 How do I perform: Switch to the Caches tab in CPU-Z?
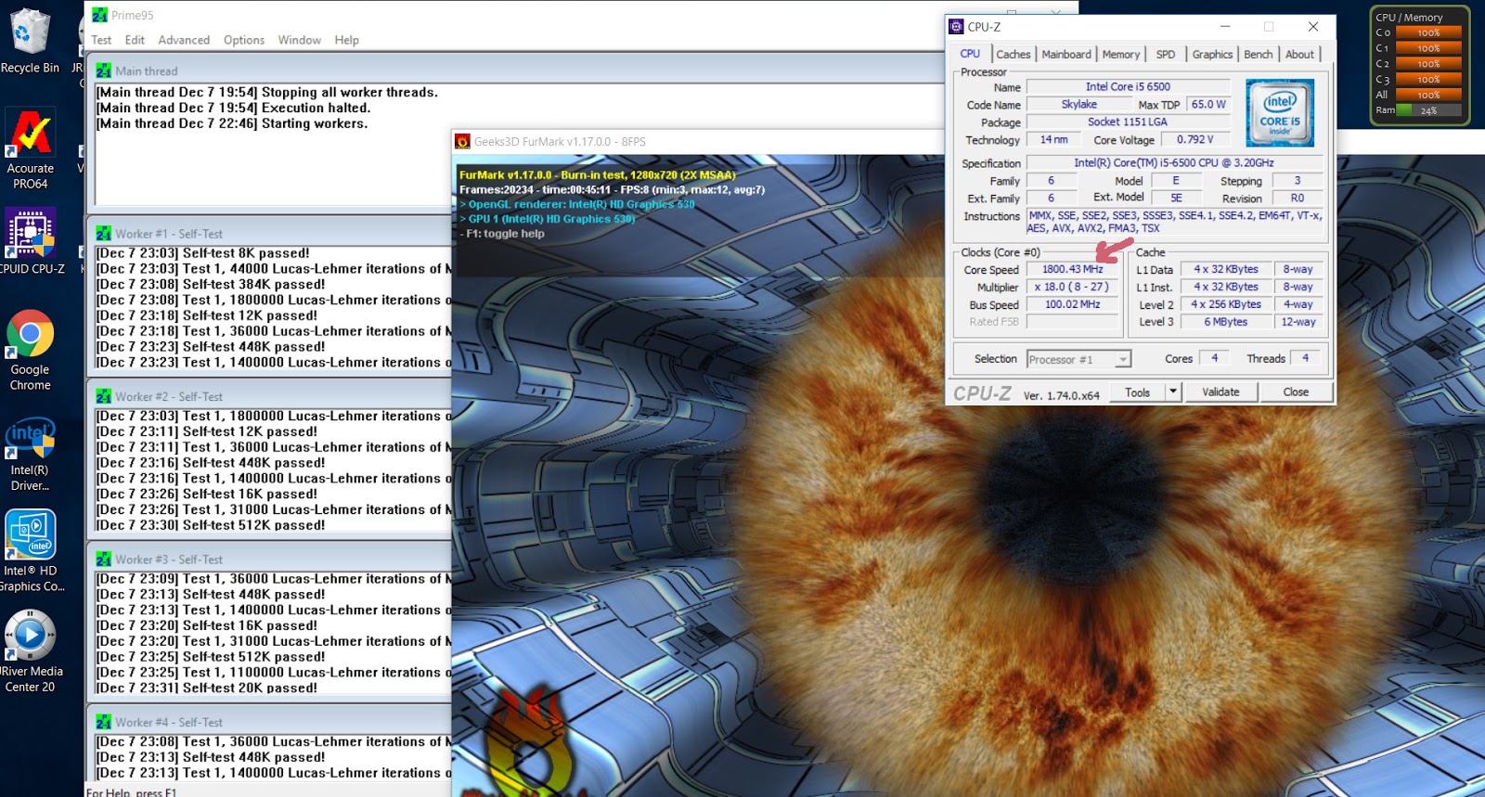coord(1014,55)
